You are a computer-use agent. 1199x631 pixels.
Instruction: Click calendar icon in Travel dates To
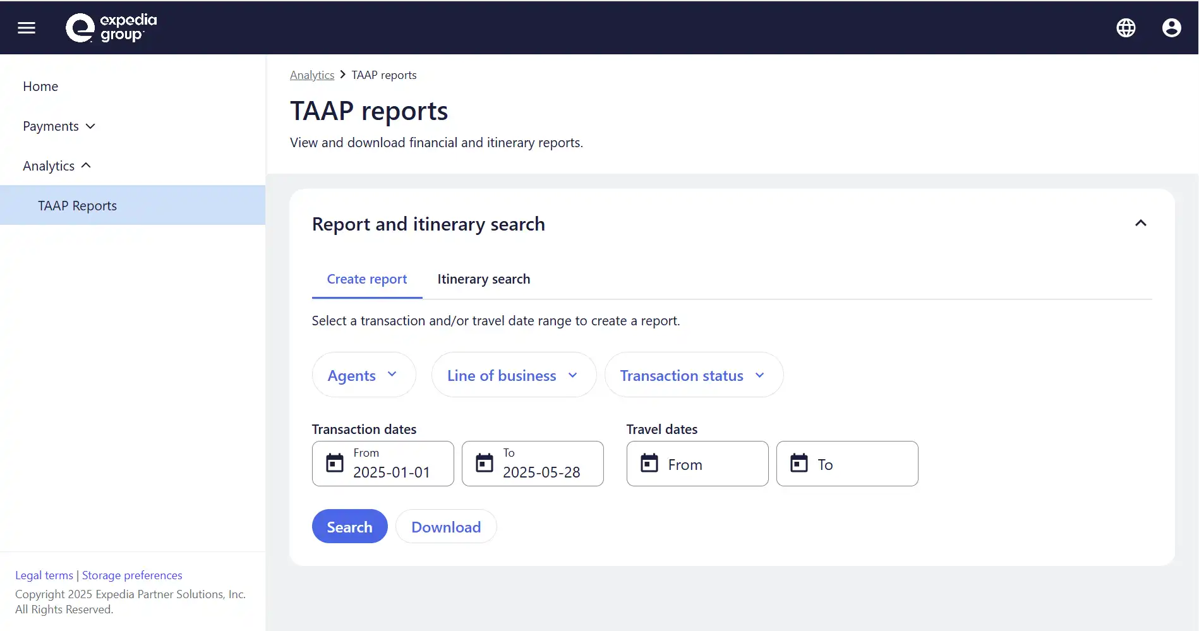pos(799,463)
